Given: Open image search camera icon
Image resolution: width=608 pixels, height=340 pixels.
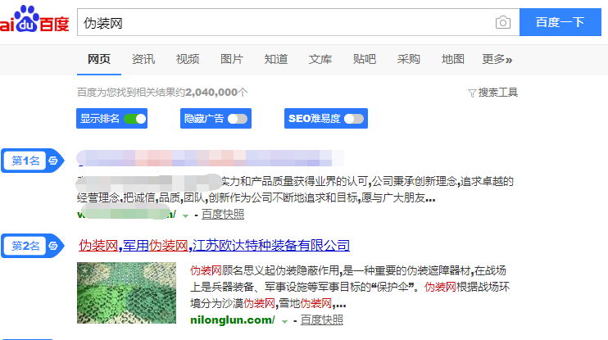Looking at the screenshot, I should pos(502,22).
